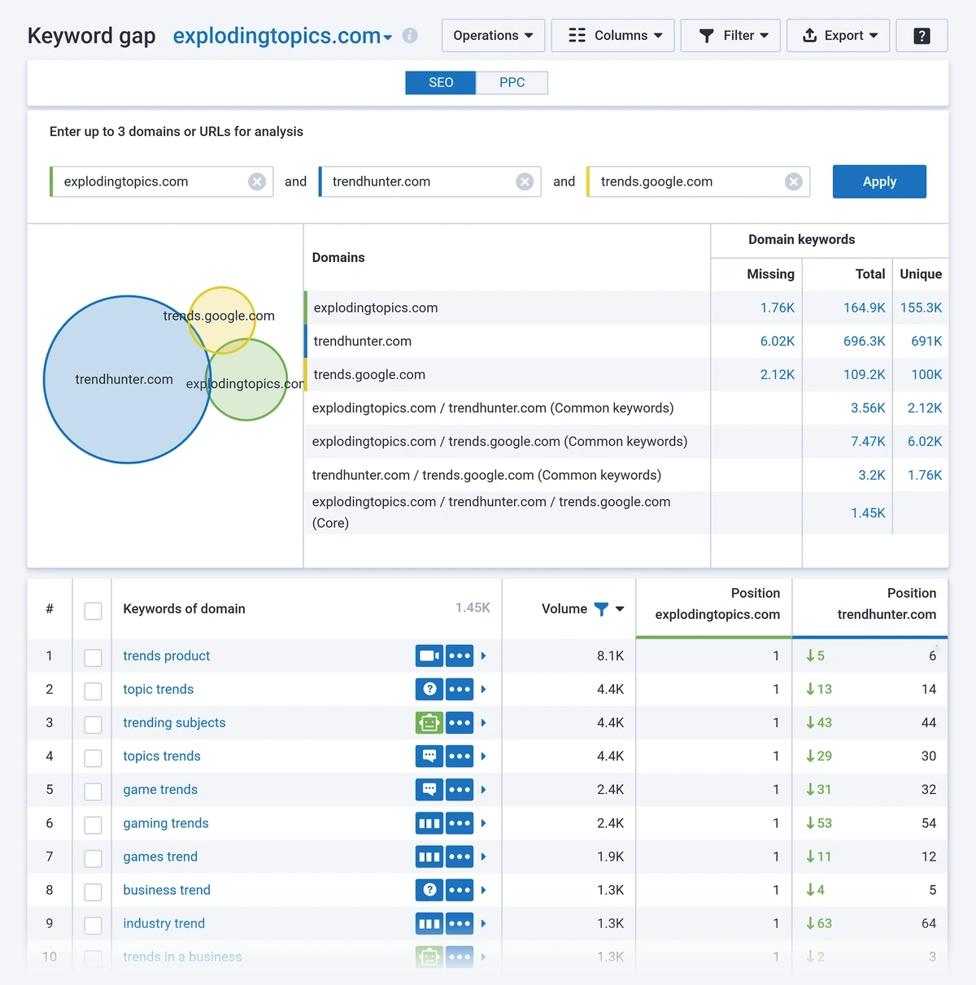This screenshot has width=976, height=985.
Task: Open more options for gaming trends
Action: coord(460,823)
